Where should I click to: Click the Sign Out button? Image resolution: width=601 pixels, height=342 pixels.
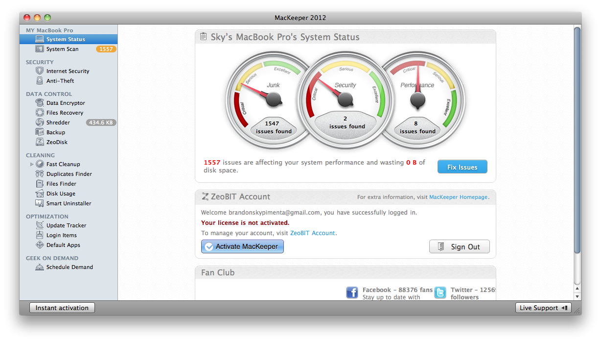coord(459,246)
